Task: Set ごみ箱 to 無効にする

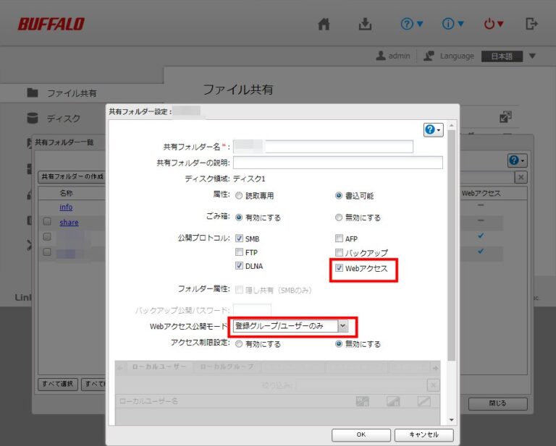Action: coord(339,218)
